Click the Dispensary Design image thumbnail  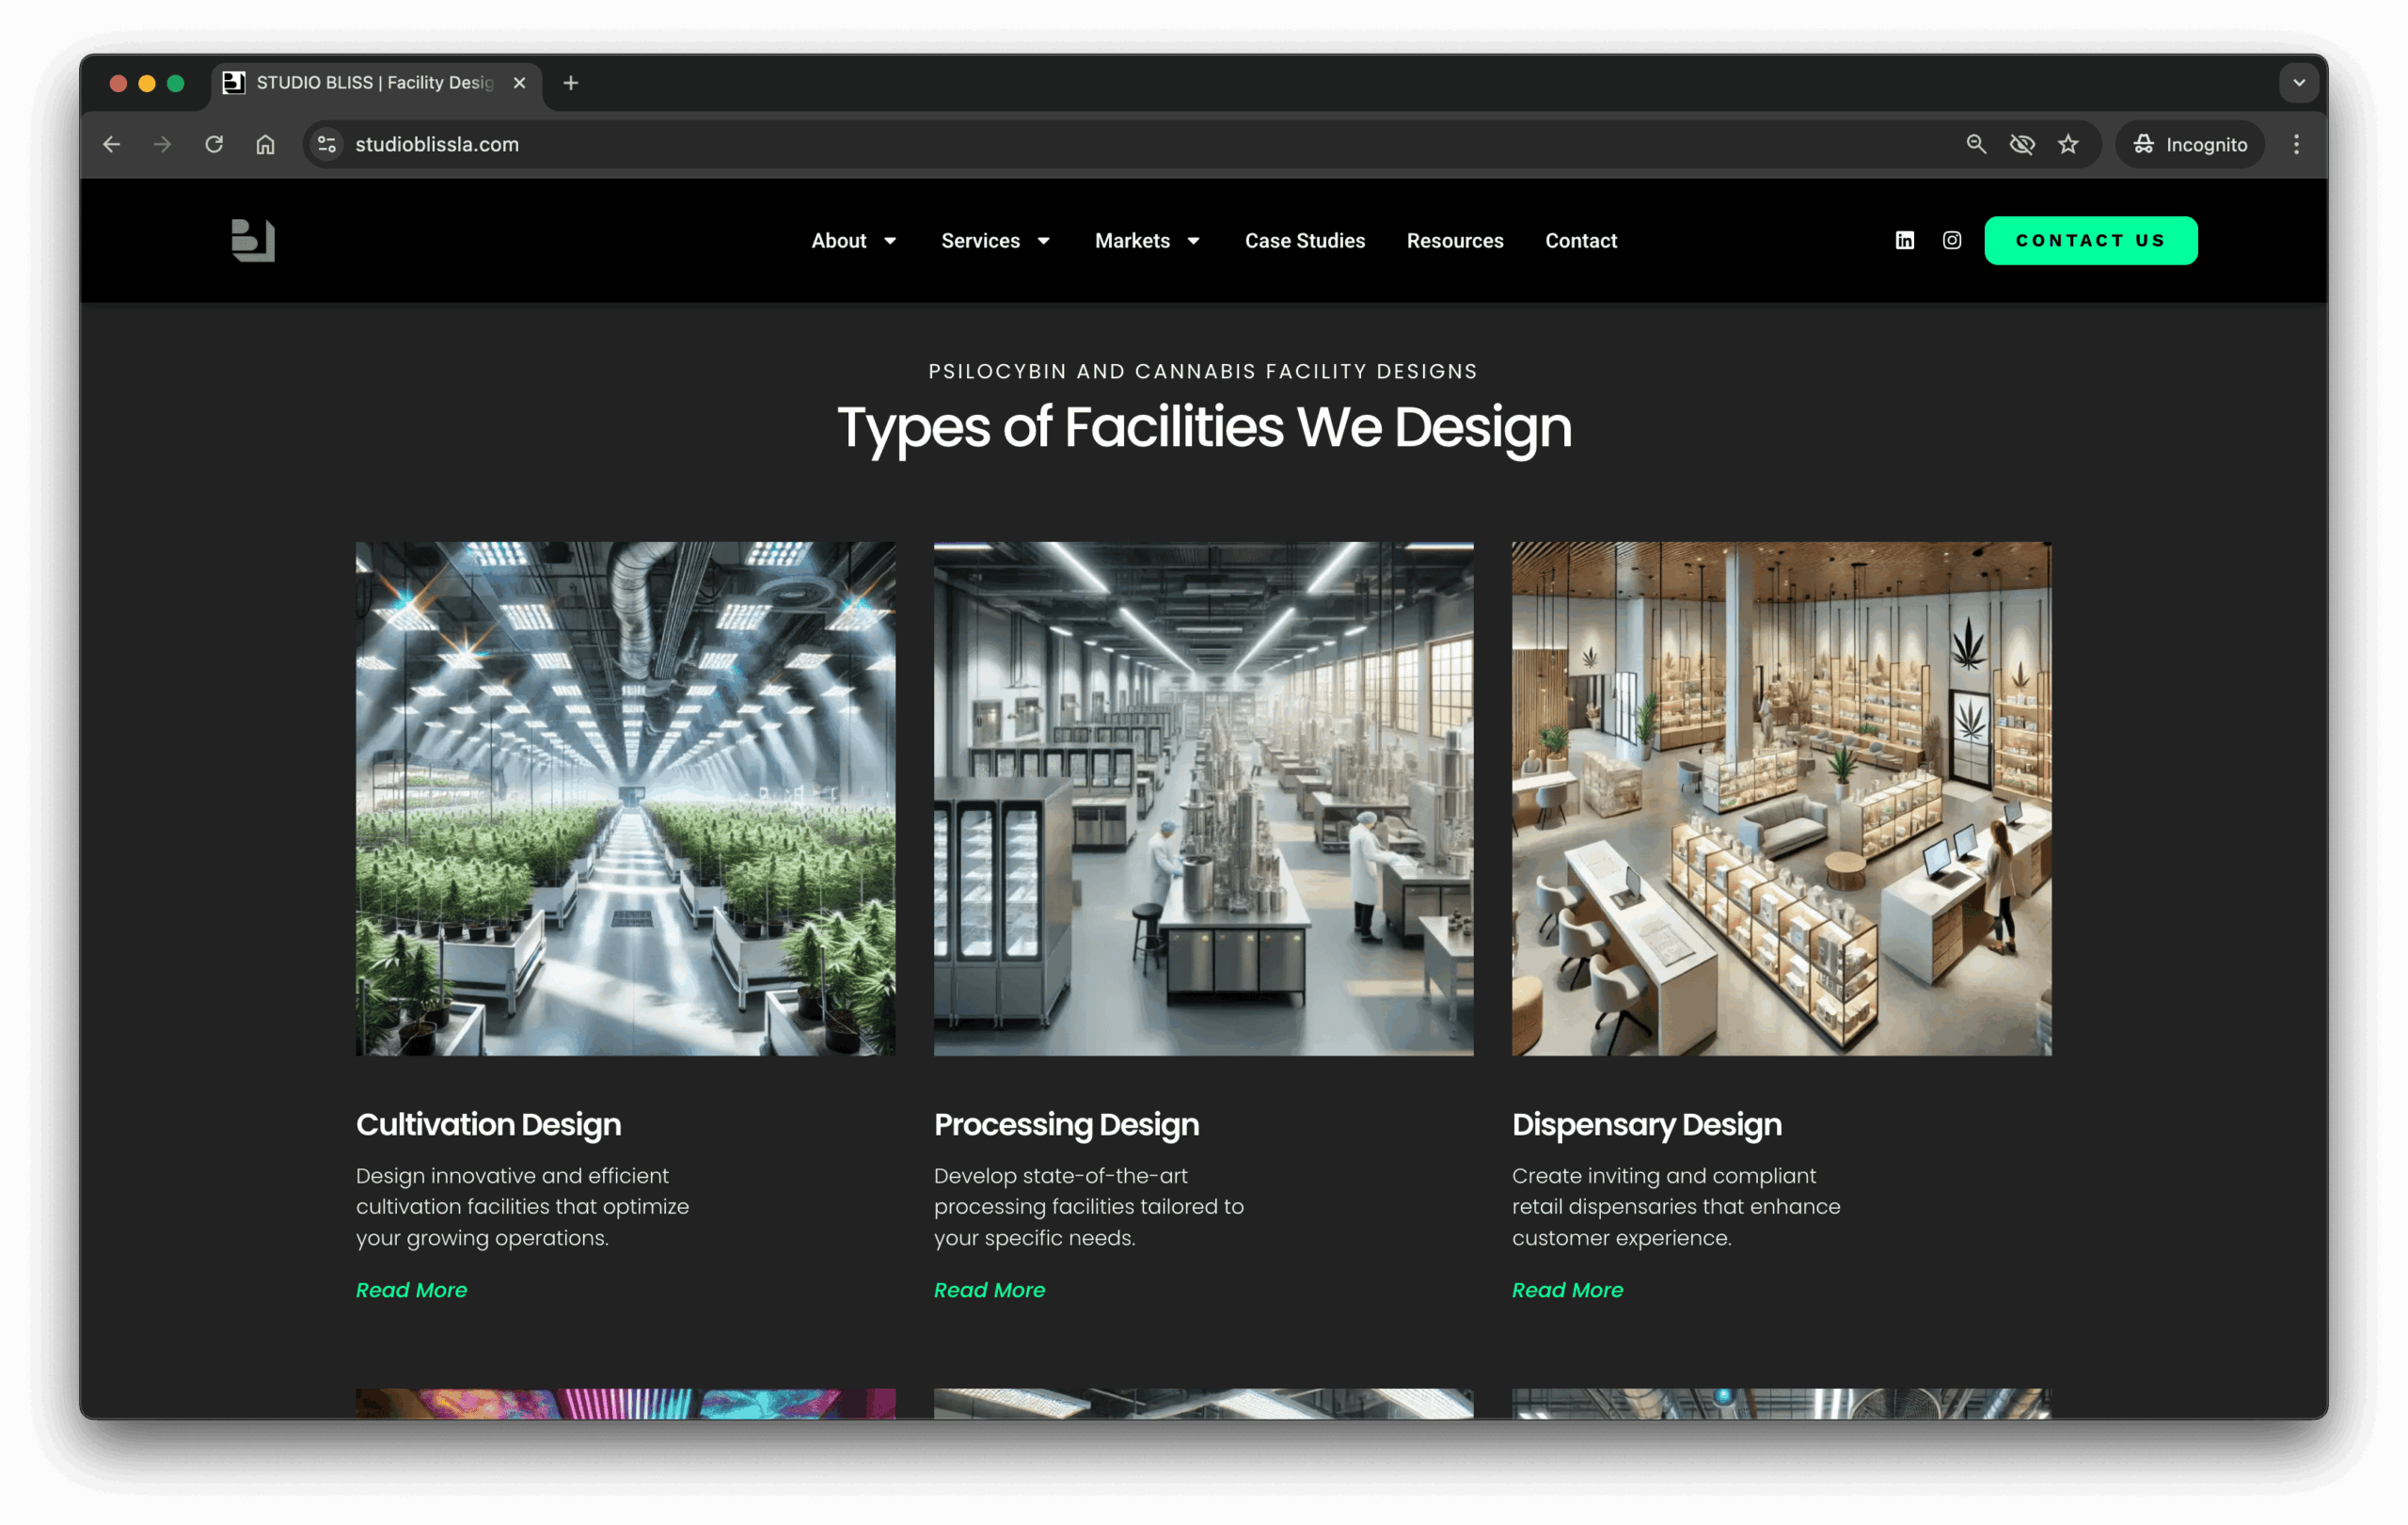tap(1780, 798)
